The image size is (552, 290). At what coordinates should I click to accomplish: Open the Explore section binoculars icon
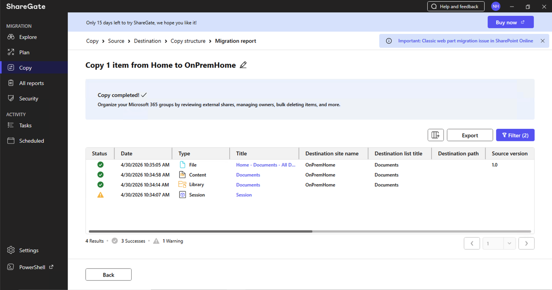coord(11,37)
